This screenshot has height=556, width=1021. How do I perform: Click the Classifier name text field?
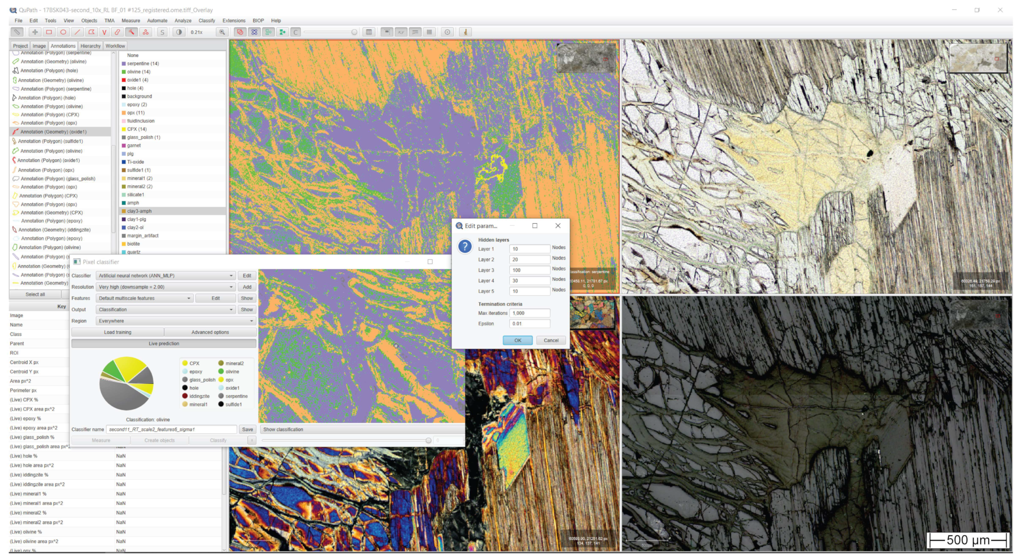click(x=171, y=429)
